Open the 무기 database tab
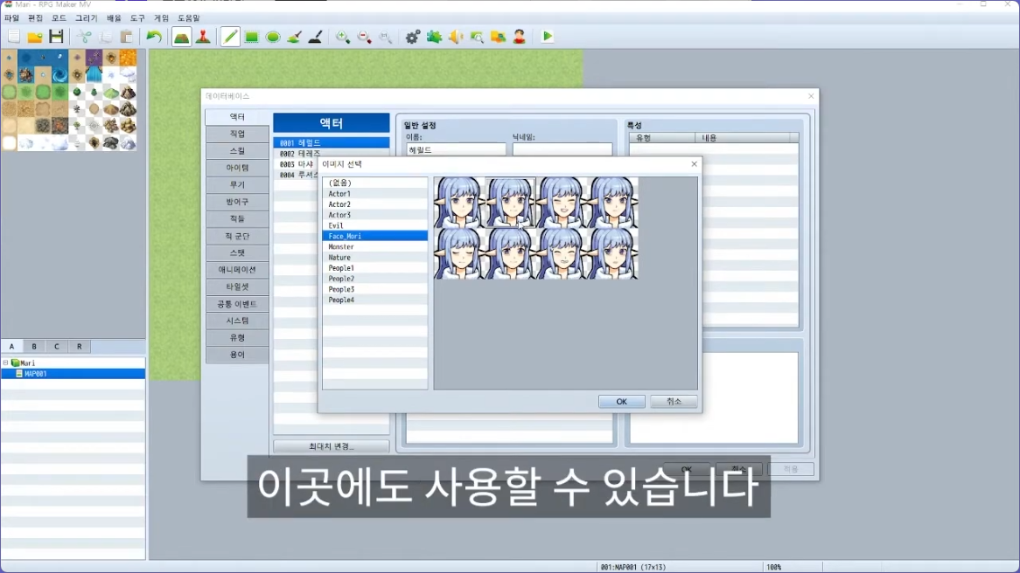 (x=237, y=184)
